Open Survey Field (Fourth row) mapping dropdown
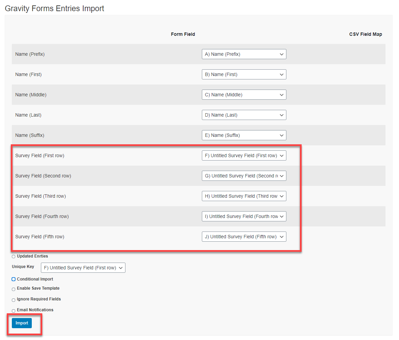Viewport: 399px width, 340px height. tap(244, 216)
